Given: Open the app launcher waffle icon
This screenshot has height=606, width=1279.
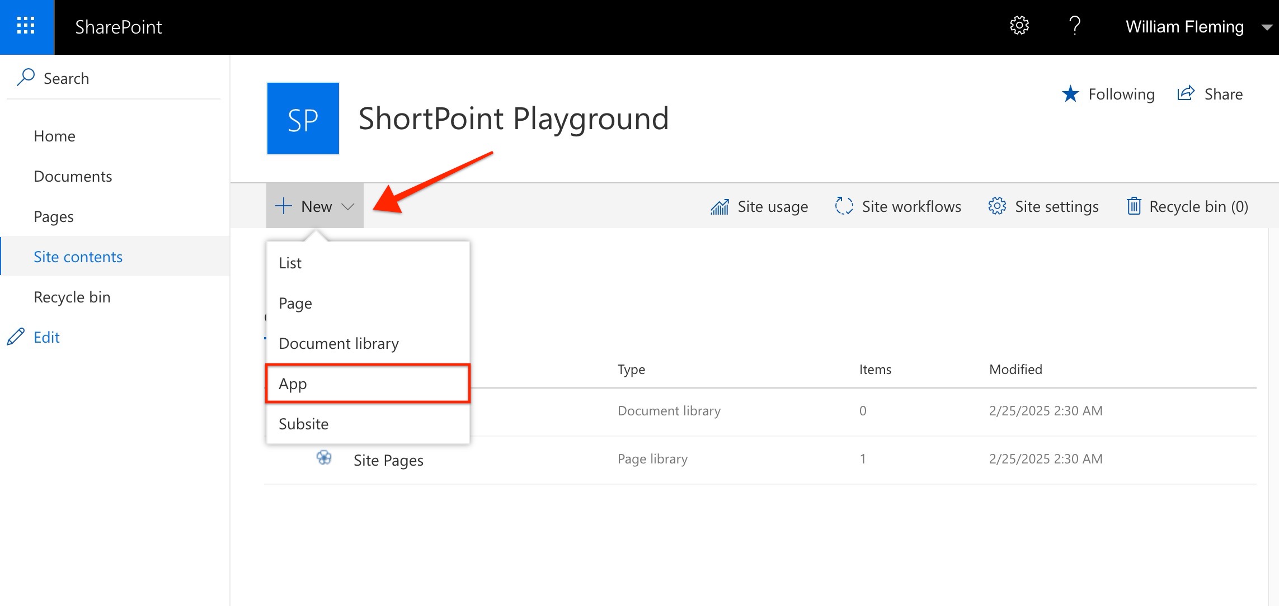Looking at the screenshot, I should point(26,26).
